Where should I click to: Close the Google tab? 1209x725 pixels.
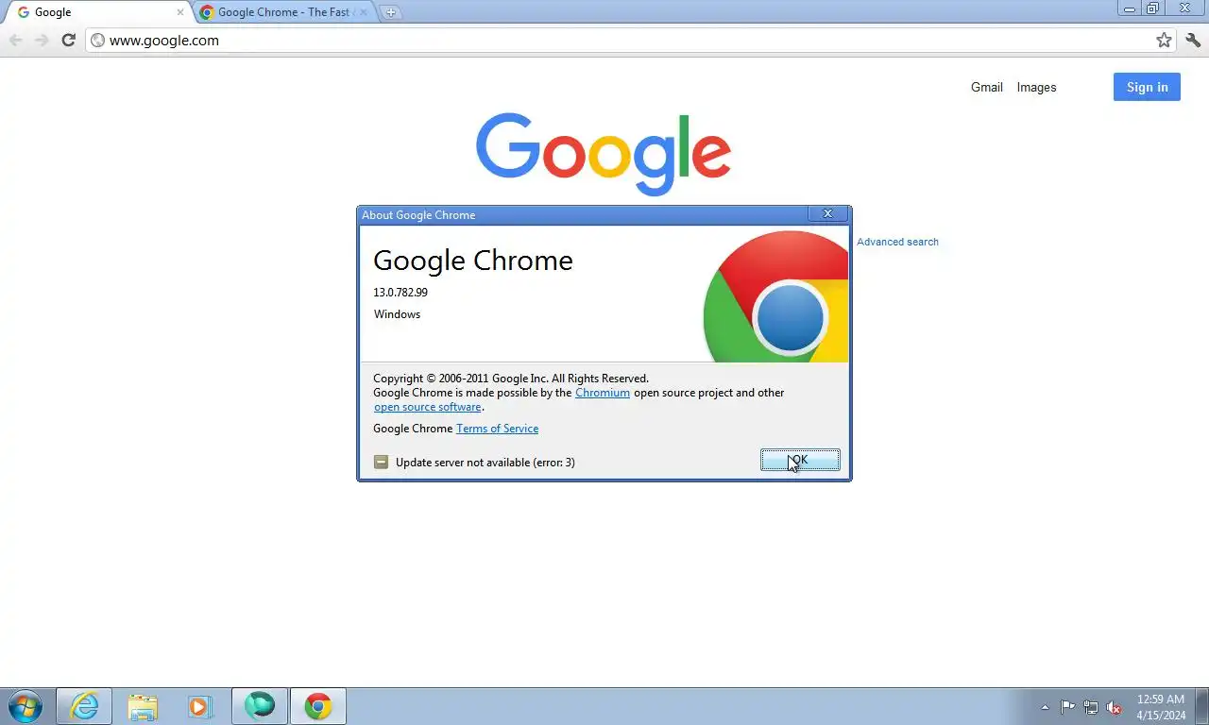click(x=180, y=12)
